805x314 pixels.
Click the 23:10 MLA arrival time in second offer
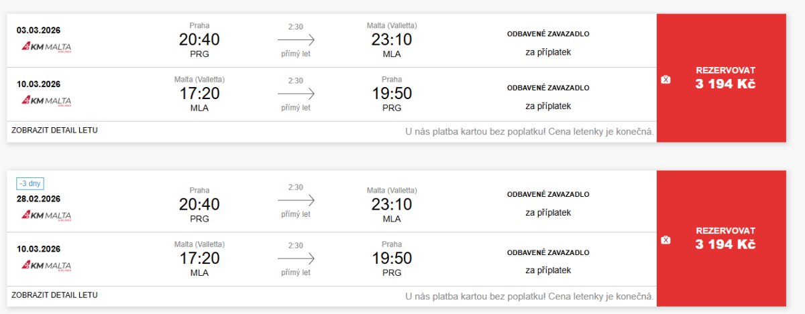point(392,204)
